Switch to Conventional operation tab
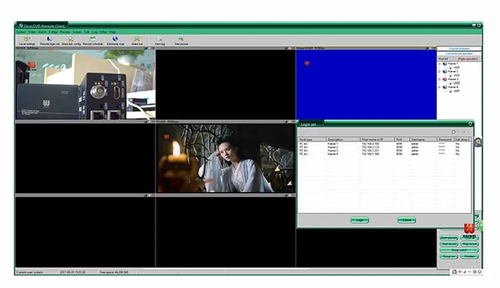The height and width of the screenshot is (288, 500). [459, 54]
